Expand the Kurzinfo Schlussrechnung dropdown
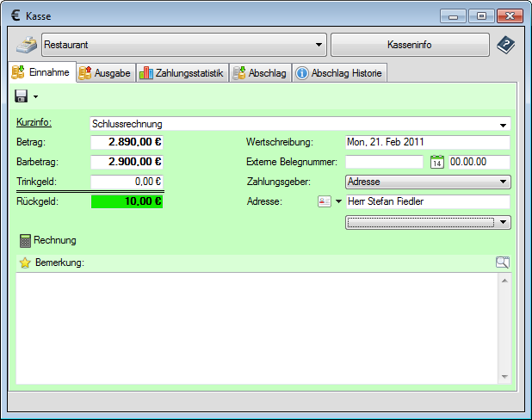 [x=503, y=124]
